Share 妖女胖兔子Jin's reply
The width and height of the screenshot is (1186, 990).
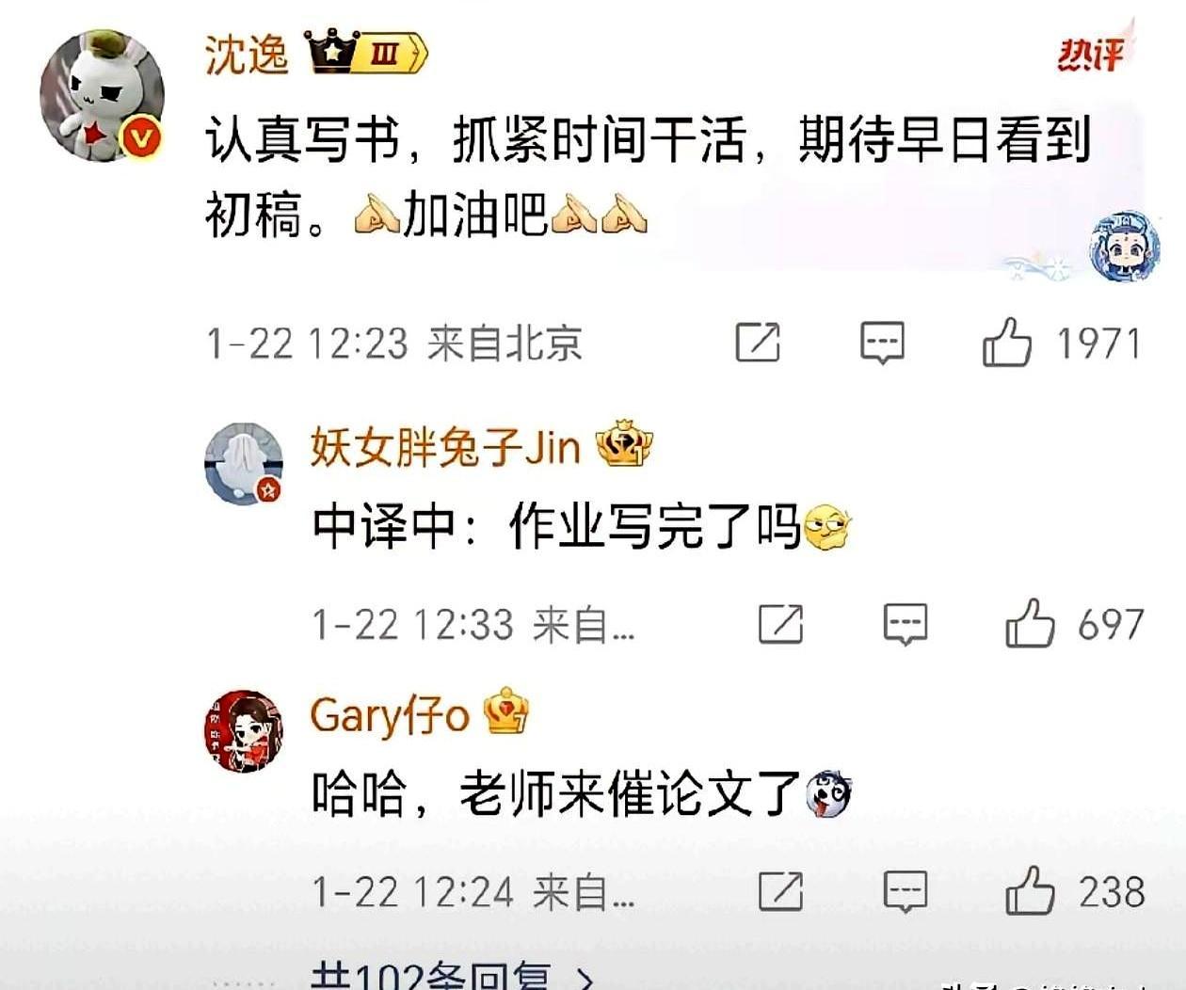(x=781, y=624)
